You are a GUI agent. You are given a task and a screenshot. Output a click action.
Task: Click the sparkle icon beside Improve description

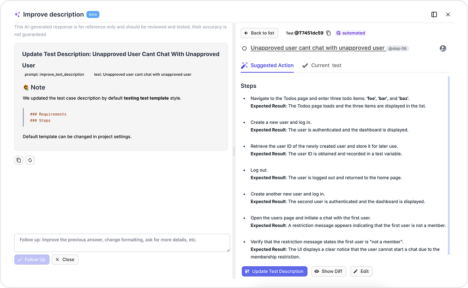17,15
